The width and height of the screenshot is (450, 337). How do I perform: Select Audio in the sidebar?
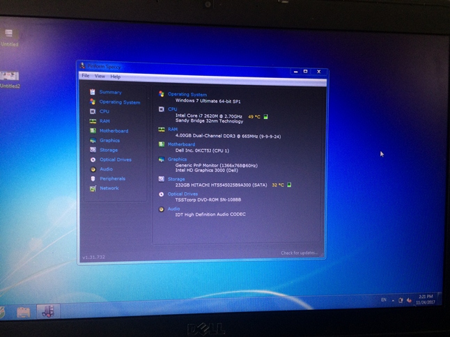106,169
